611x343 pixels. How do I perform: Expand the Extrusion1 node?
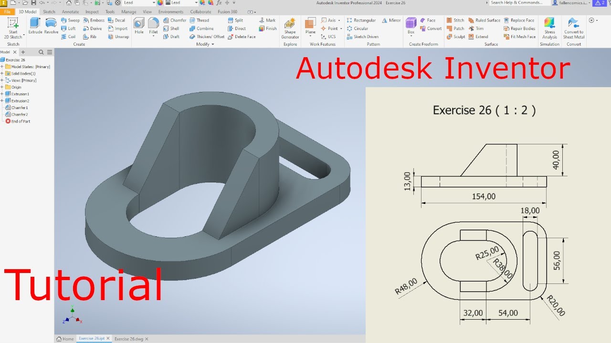pyautogui.click(x=2, y=94)
